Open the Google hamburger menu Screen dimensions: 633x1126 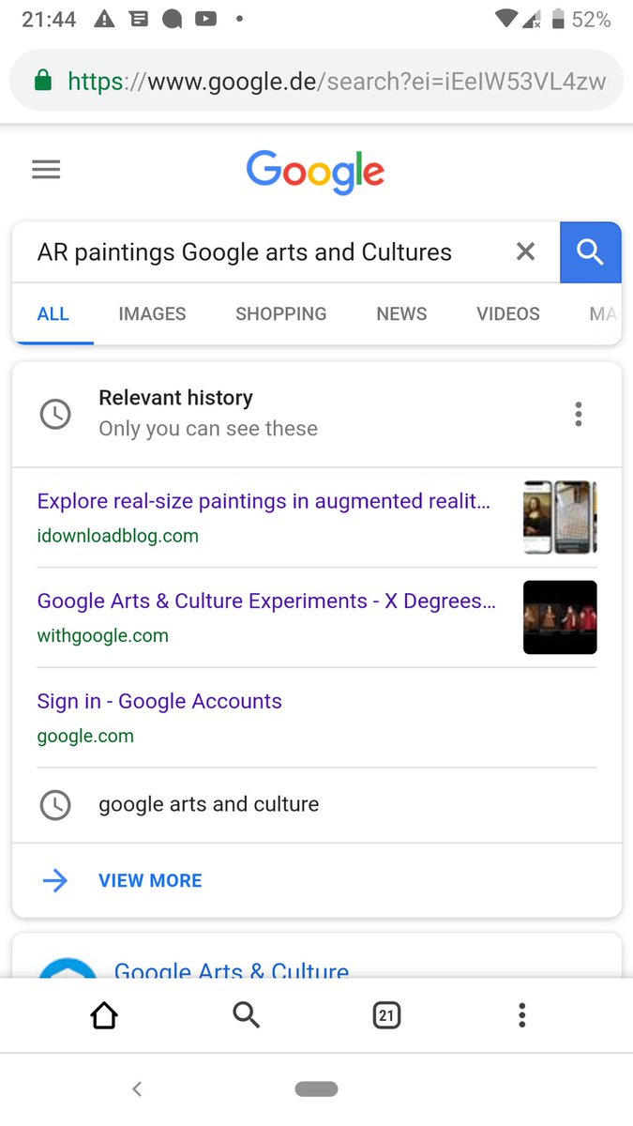(x=46, y=170)
